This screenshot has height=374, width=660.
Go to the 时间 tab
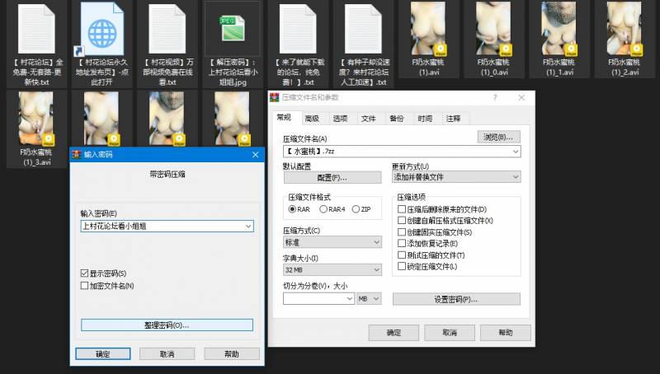425,119
